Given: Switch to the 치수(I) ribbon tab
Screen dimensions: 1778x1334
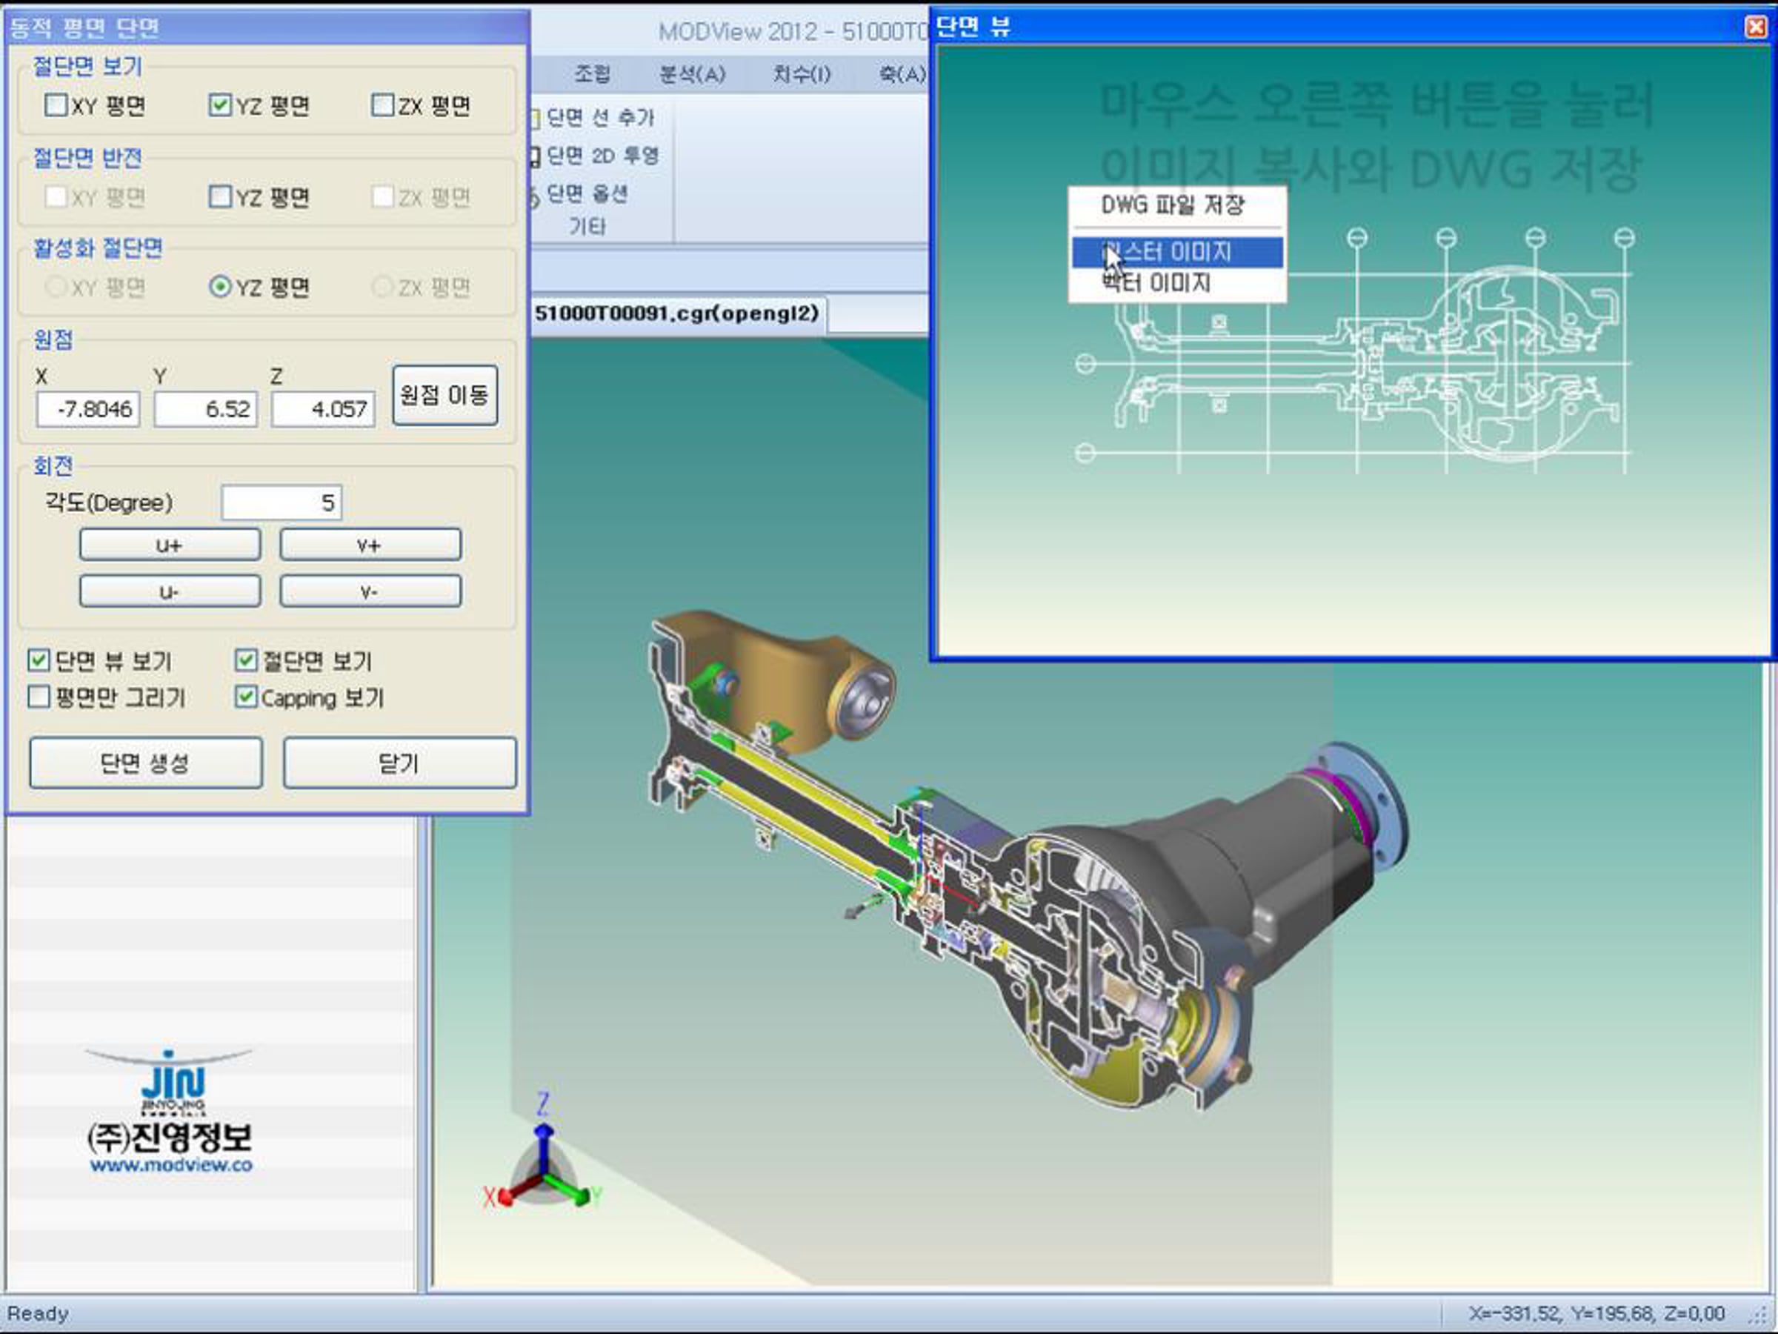Looking at the screenshot, I should [801, 75].
